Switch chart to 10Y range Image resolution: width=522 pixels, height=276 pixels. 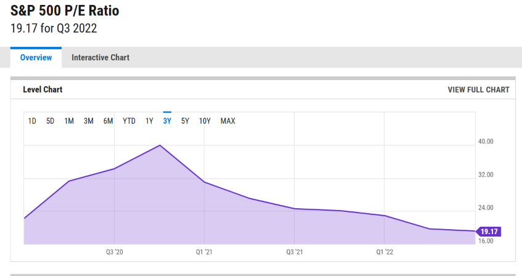205,121
